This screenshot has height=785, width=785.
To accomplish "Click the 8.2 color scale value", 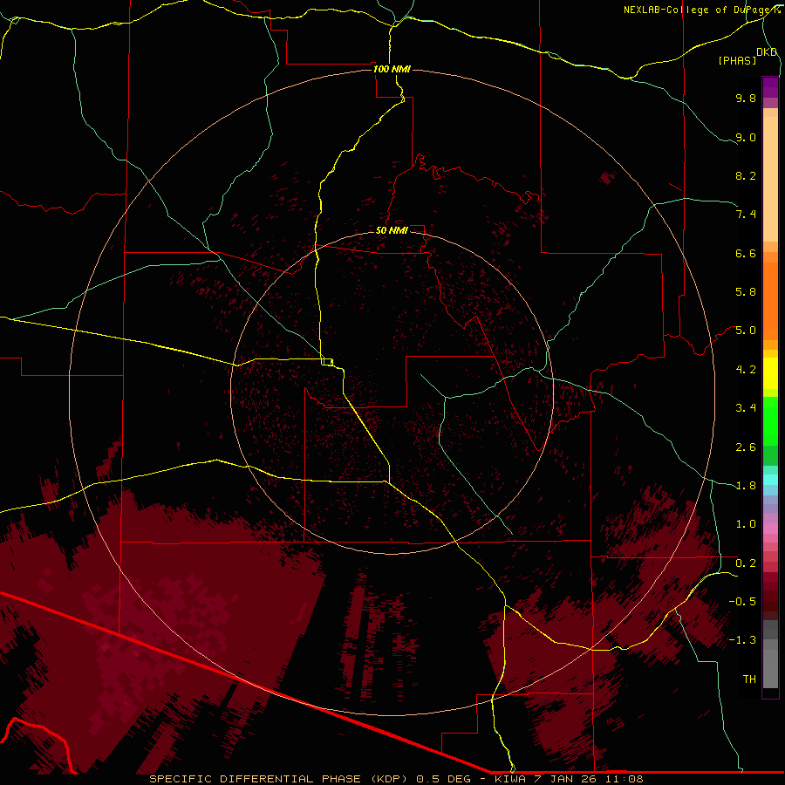I will pyautogui.click(x=746, y=175).
